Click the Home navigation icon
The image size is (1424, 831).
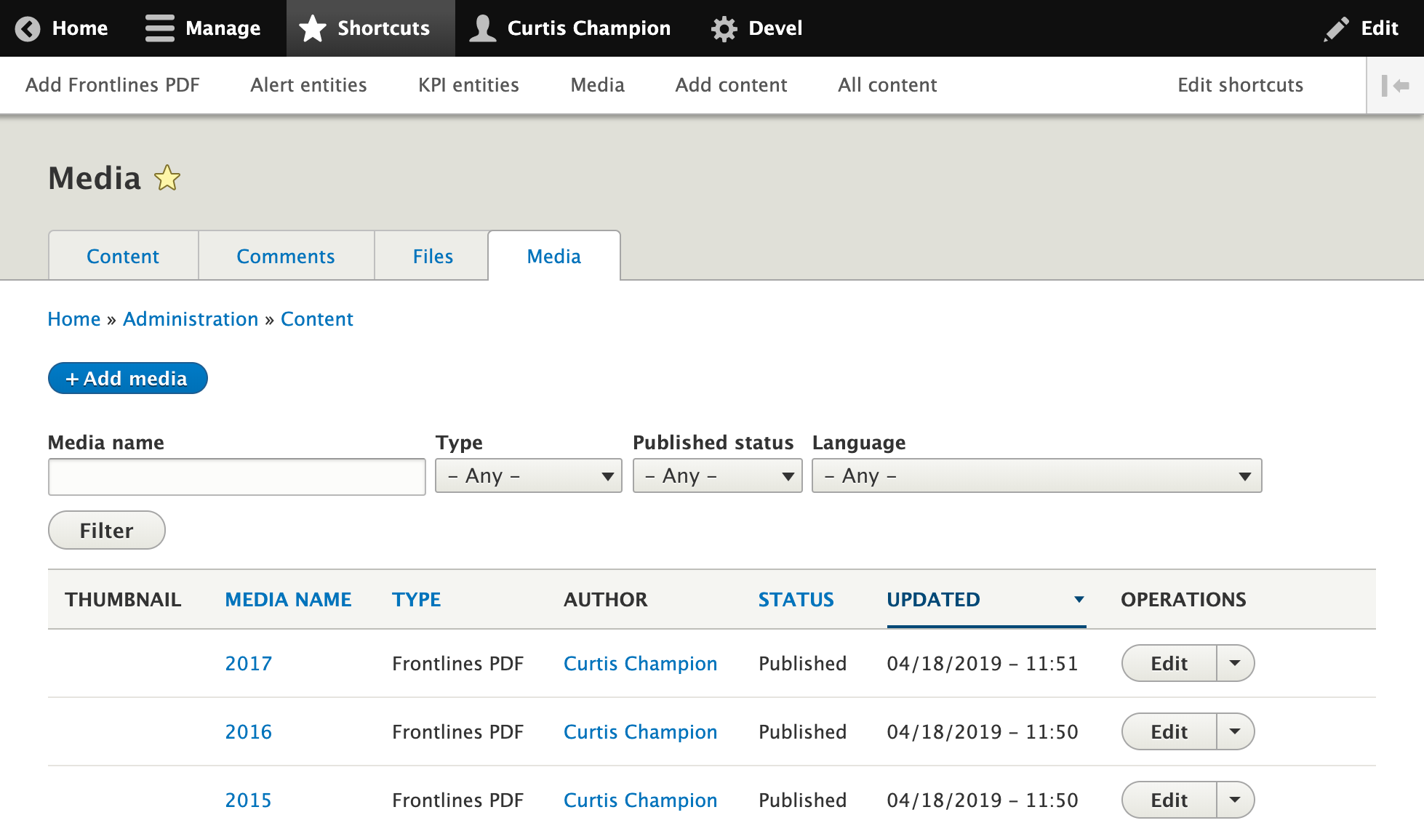tap(27, 28)
